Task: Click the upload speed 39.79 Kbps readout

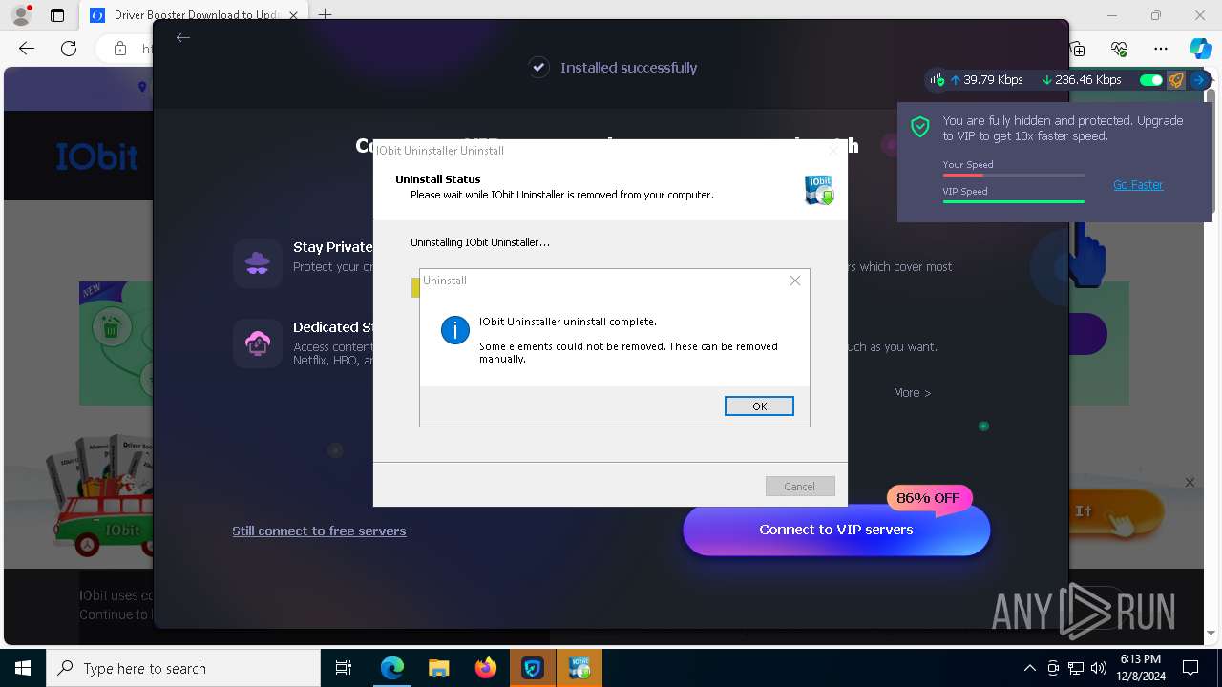Action: tap(987, 80)
